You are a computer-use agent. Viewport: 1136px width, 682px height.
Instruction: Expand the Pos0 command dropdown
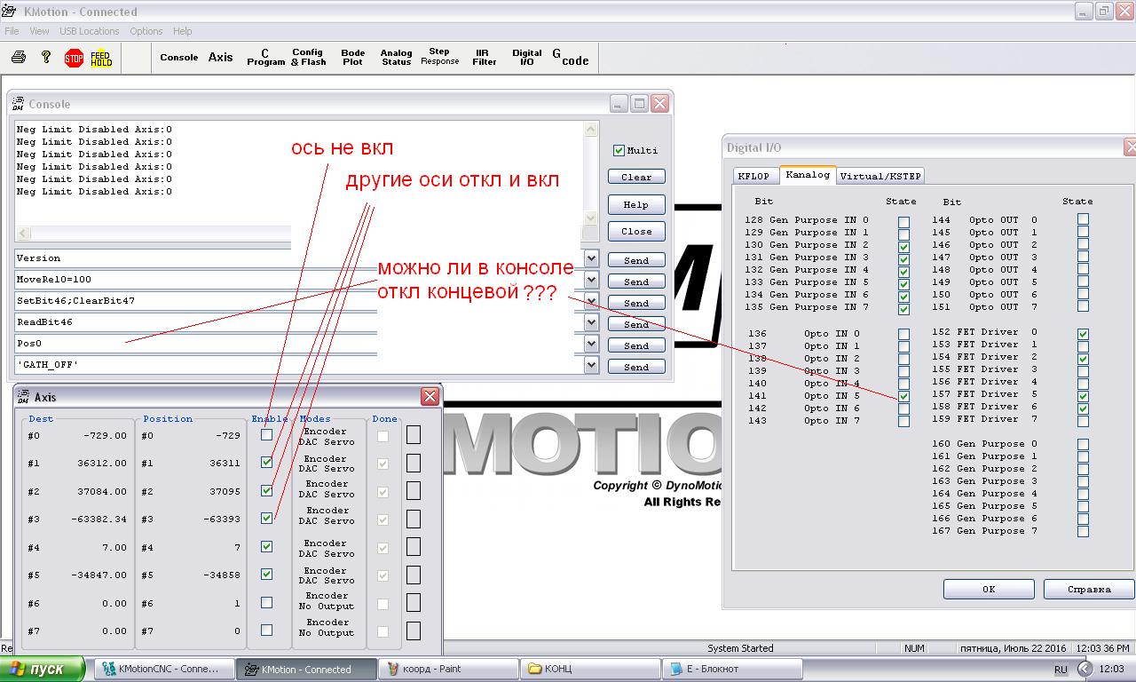click(x=592, y=344)
